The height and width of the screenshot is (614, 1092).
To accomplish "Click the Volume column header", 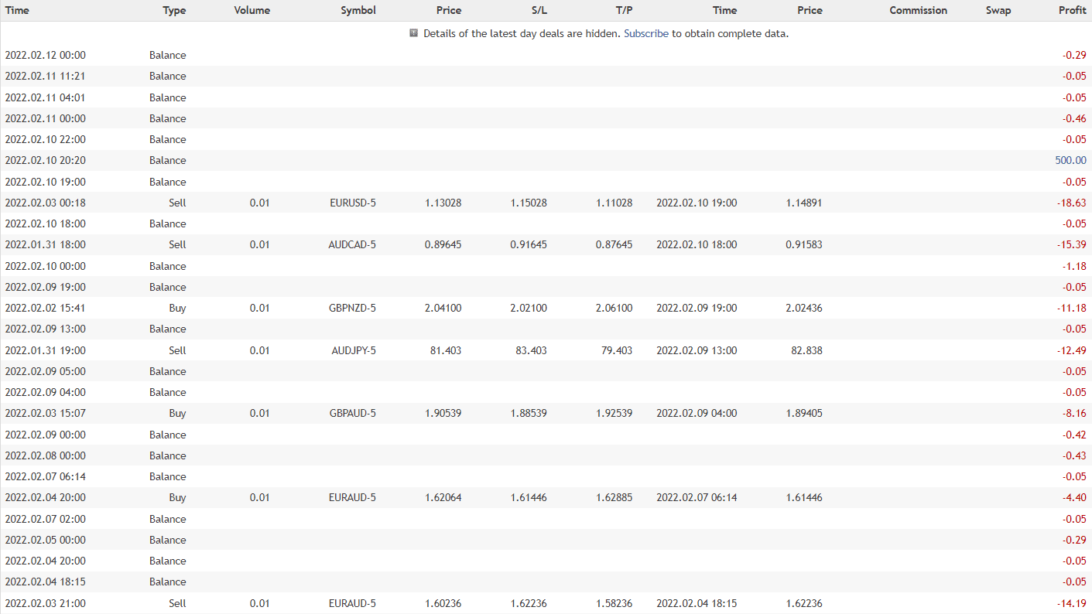I will coord(252,10).
